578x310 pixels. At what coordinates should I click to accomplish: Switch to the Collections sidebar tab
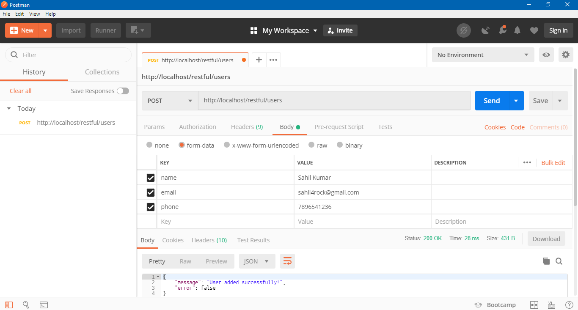tap(102, 72)
